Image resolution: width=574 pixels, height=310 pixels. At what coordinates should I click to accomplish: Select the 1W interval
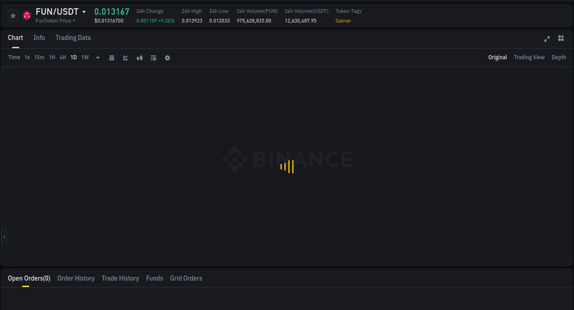[x=84, y=57]
